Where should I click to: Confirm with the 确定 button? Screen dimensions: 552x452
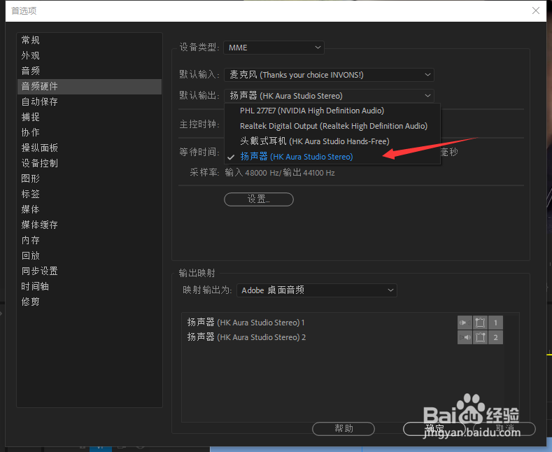(x=434, y=428)
